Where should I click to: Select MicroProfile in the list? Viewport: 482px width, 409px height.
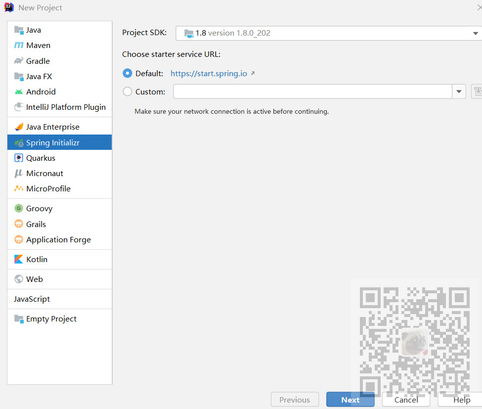click(x=60, y=188)
